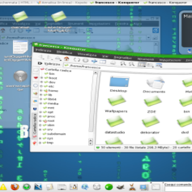Open the green globe icon in panel
The width and height of the screenshot is (192, 192).
(x=26, y=187)
